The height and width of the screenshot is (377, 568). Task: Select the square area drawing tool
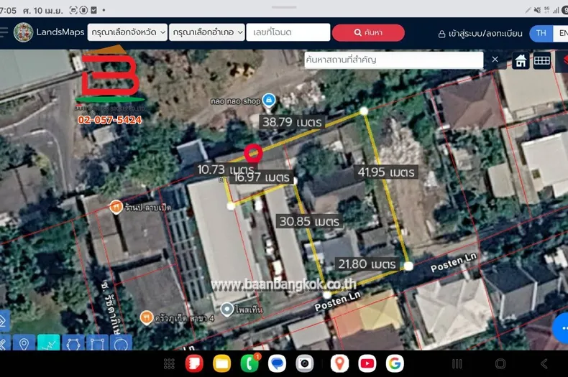pos(97,345)
